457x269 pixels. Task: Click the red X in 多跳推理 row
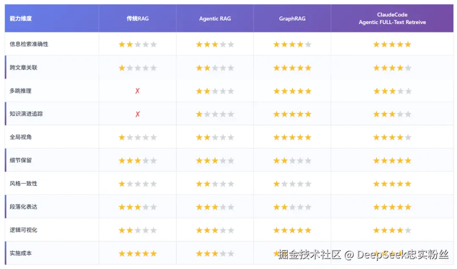click(x=138, y=91)
